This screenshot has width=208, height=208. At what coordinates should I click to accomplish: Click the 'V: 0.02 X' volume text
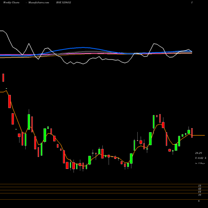[x=201, y=158]
